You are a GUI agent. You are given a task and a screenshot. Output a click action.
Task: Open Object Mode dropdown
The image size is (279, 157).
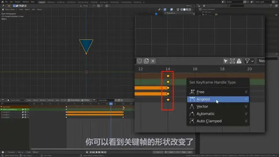[9, 9]
